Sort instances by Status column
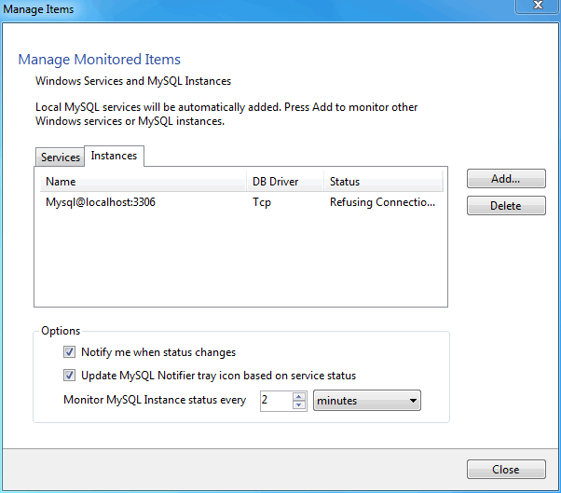Image resolution: width=561 pixels, height=493 pixels. (x=382, y=182)
